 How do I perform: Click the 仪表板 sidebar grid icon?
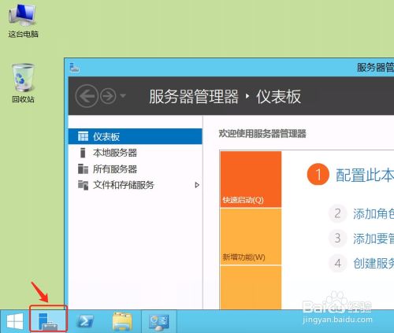(83, 136)
